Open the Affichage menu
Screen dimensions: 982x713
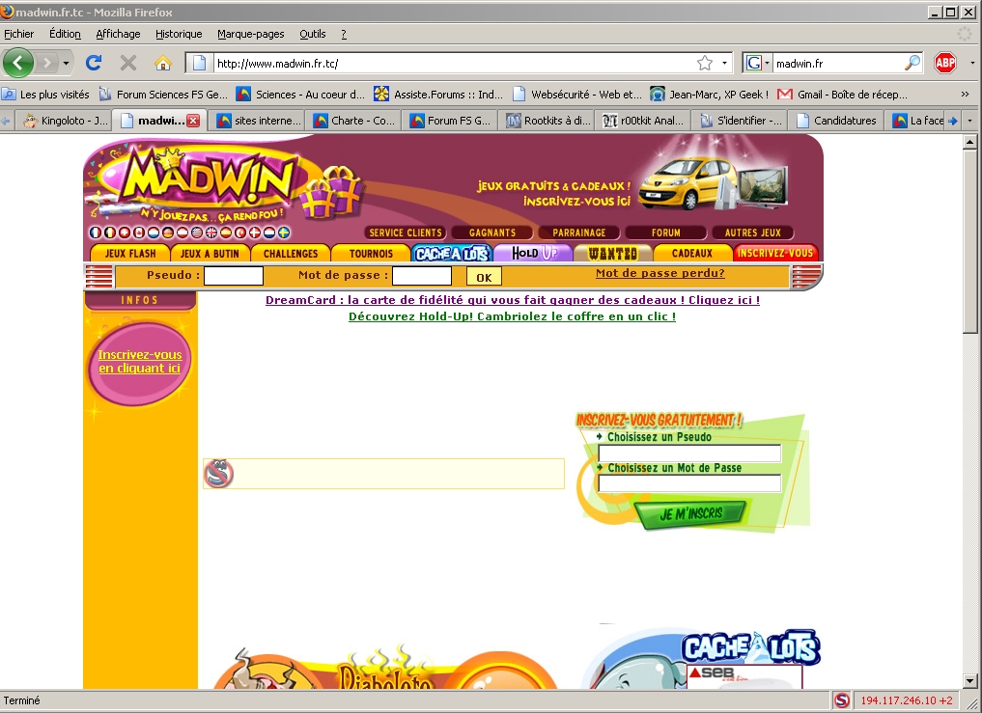pyautogui.click(x=118, y=34)
